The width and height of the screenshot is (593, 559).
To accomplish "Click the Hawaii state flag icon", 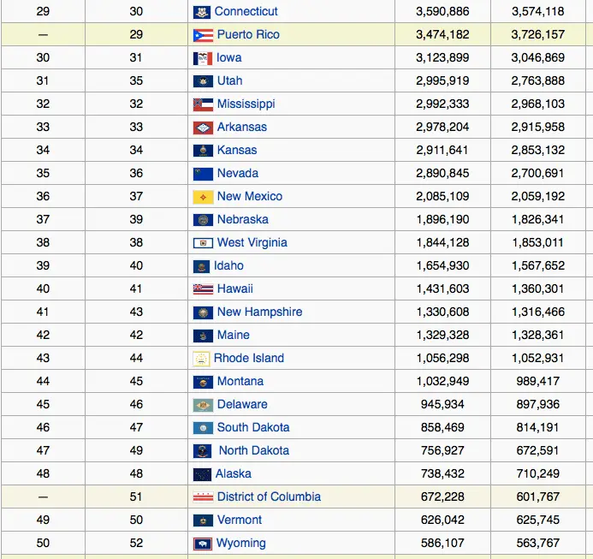I will coord(203,289).
